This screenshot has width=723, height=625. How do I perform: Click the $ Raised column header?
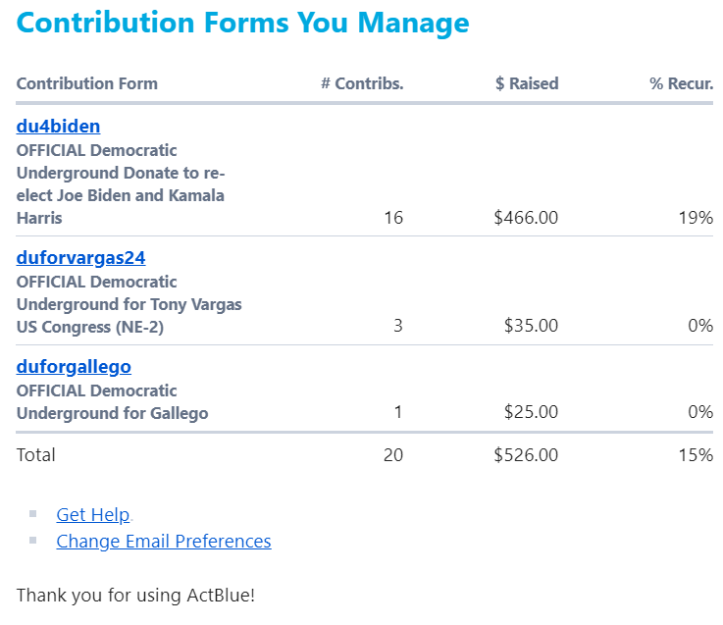click(527, 83)
